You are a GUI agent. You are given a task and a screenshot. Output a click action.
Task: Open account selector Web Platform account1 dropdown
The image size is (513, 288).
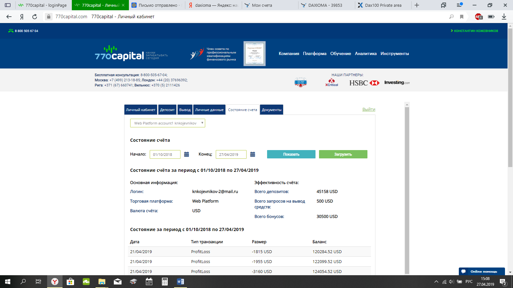pyautogui.click(x=168, y=123)
